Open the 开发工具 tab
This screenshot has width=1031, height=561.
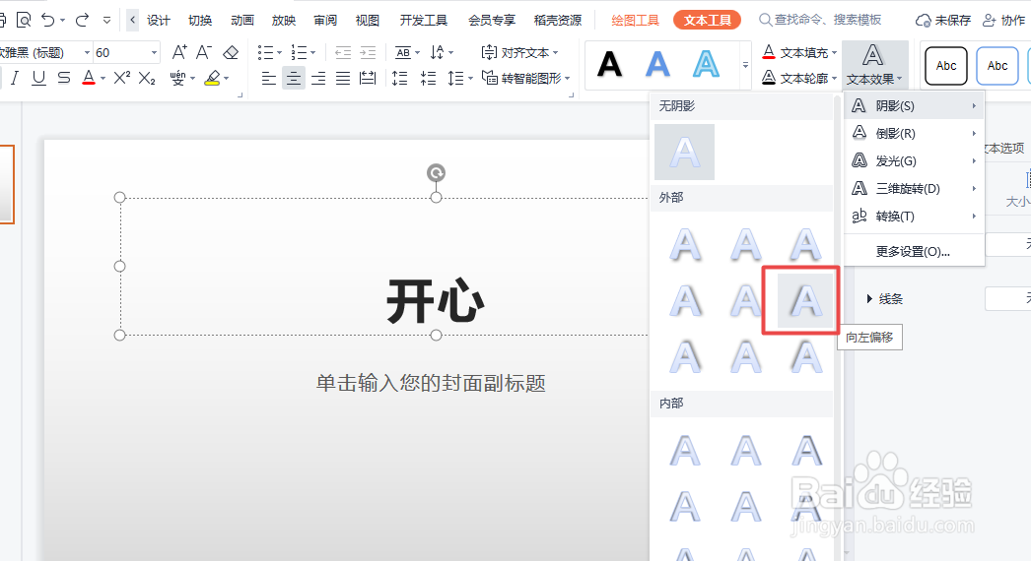click(x=424, y=21)
